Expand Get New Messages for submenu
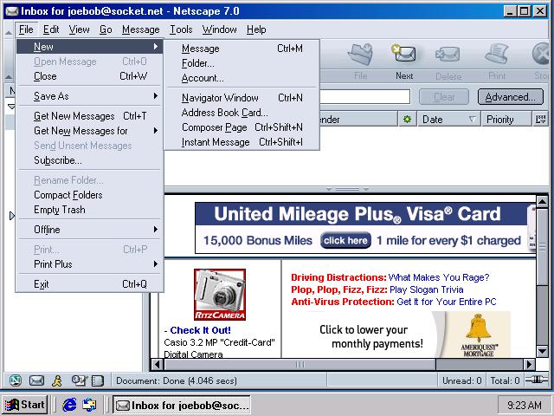This screenshot has width=554, height=416. [x=156, y=131]
